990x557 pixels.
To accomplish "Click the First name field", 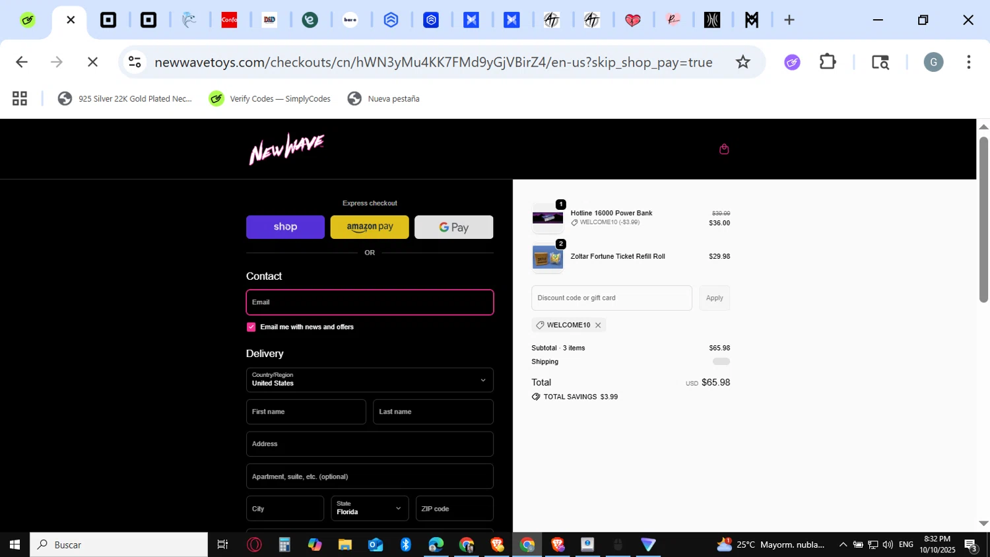I will pos(306,412).
